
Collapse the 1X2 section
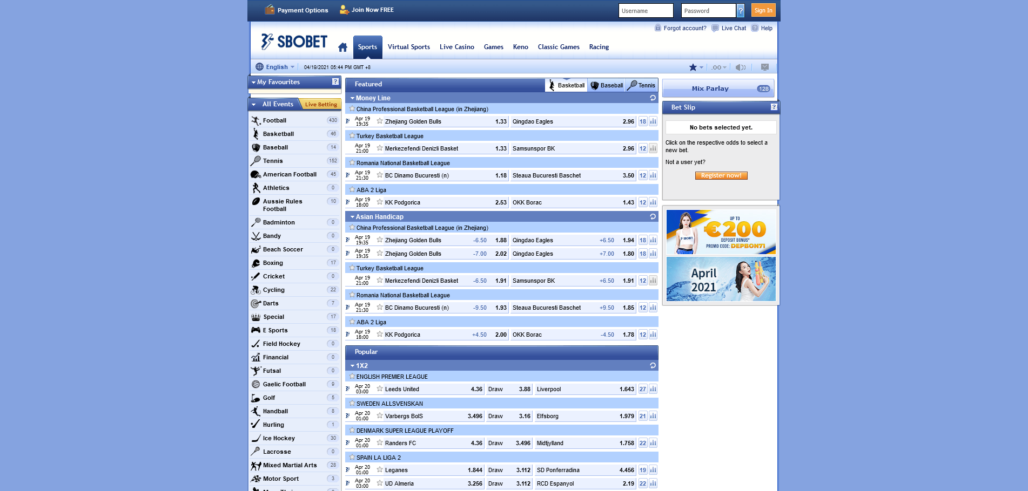[x=352, y=366]
